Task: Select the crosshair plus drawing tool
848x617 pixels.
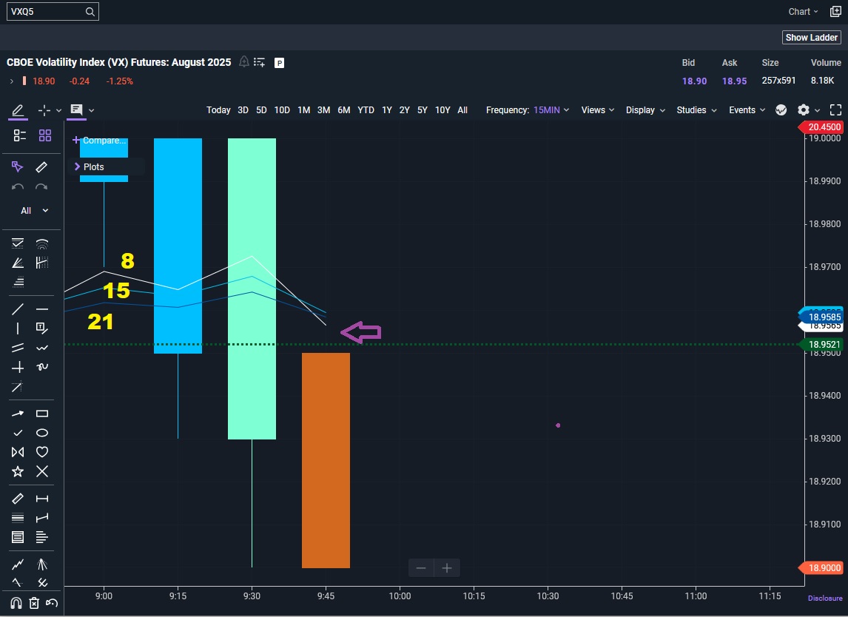Action: click(17, 367)
